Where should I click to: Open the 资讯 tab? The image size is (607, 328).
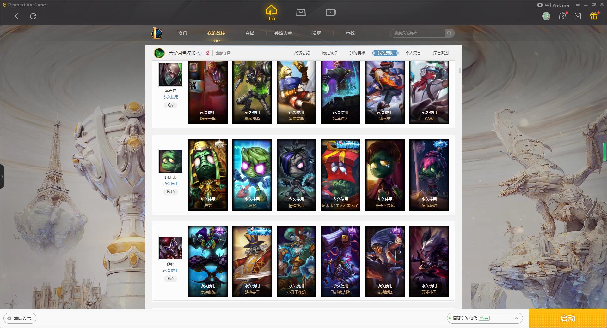[x=183, y=33]
